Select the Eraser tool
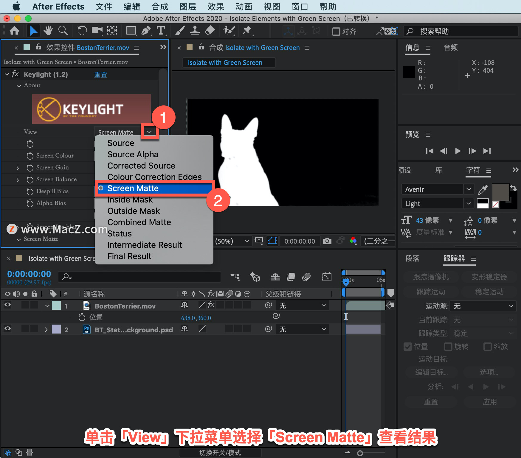 click(x=210, y=31)
